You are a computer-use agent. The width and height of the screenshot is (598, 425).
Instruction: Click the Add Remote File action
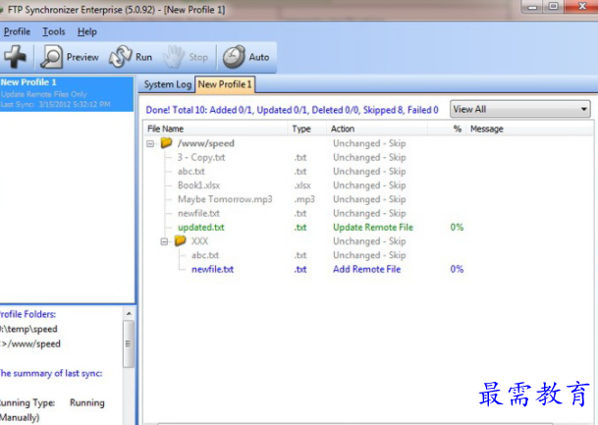pos(366,269)
